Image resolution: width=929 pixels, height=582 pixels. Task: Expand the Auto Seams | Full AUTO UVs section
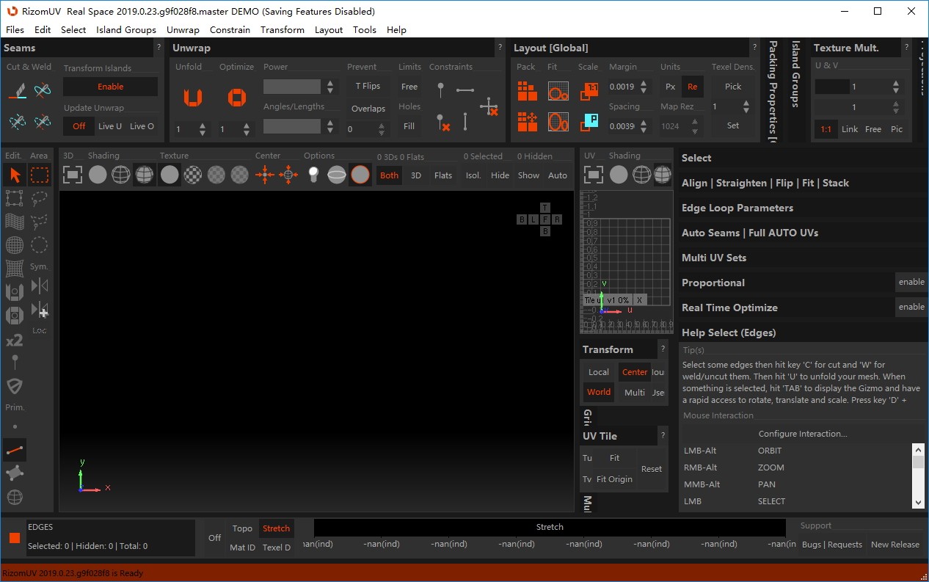click(x=749, y=233)
